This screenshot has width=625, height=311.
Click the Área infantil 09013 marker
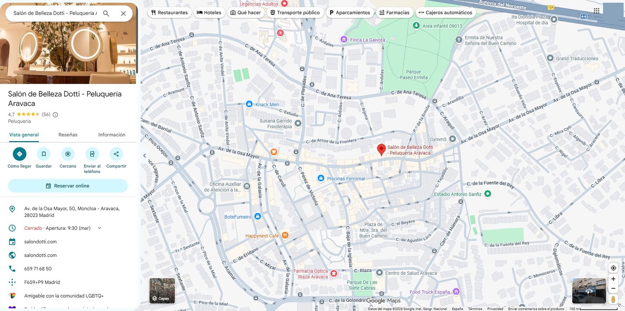416,25
